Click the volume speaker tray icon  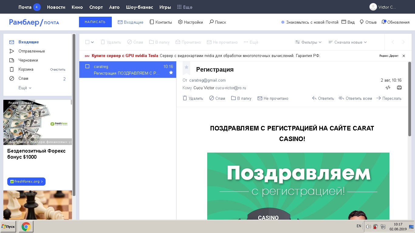coord(369,227)
